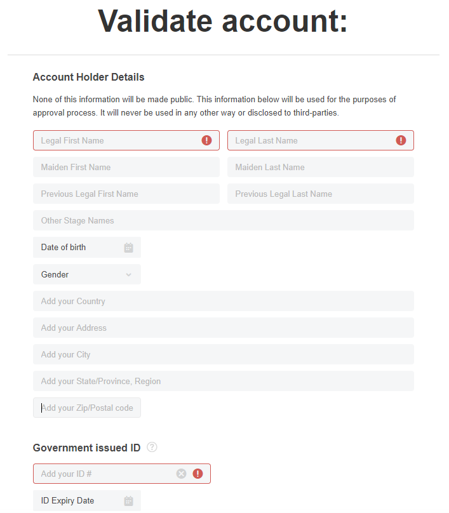The image size is (449, 513).
Task: Focus the Maiden Last Name field
Action: coord(321,167)
